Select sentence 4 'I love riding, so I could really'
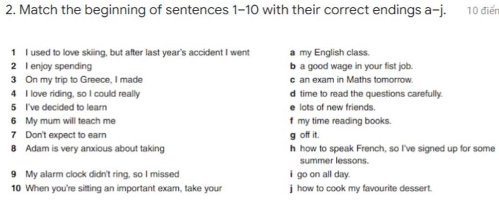 click(x=75, y=94)
